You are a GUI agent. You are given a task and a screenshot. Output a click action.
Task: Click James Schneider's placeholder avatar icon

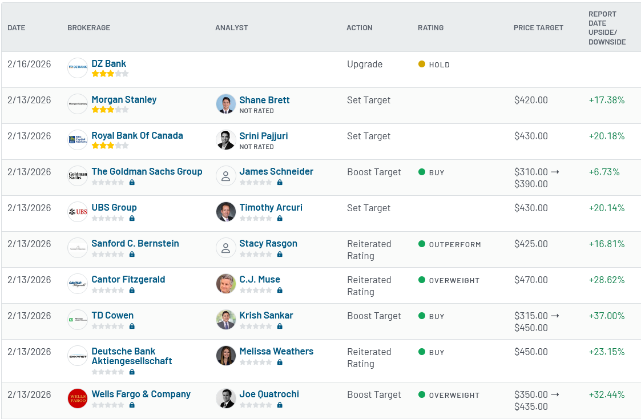226,176
